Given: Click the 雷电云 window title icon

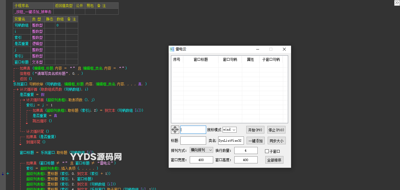Looking at the screenshot, I should (x=172, y=49).
